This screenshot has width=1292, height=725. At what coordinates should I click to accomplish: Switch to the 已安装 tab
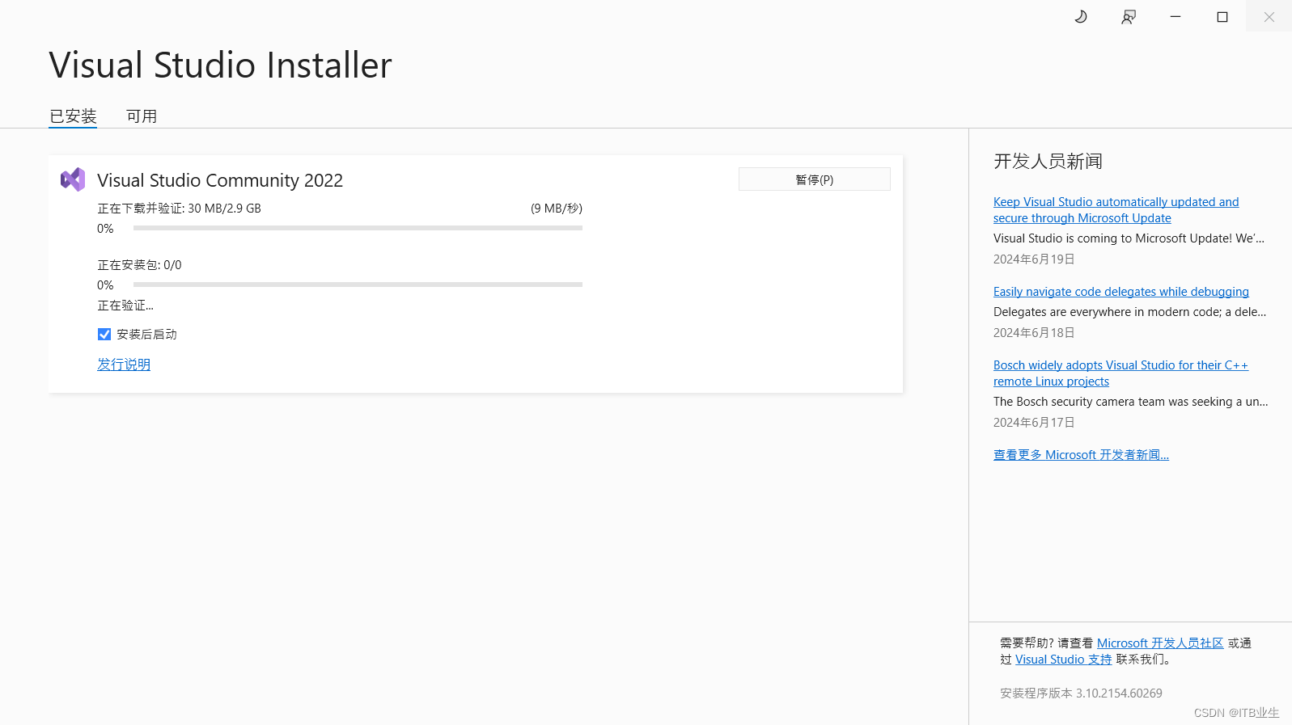point(73,116)
